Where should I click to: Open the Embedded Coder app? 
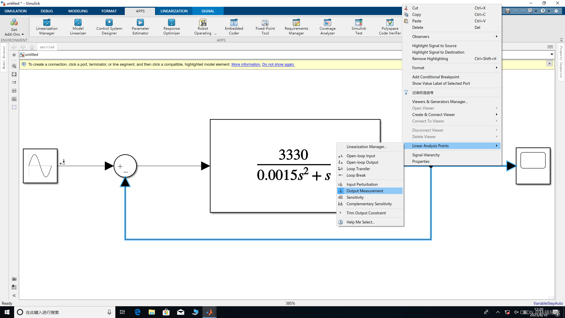click(x=234, y=27)
